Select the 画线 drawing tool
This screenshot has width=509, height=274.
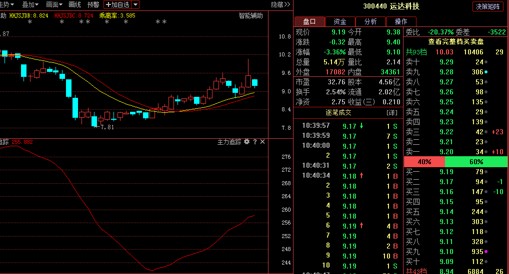pyautogui.click(x=74, y=4)
